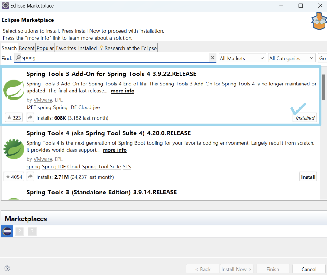Click the jee tag link
The width and height of the screenshot is (327, 275).
[x=96, y=107]
